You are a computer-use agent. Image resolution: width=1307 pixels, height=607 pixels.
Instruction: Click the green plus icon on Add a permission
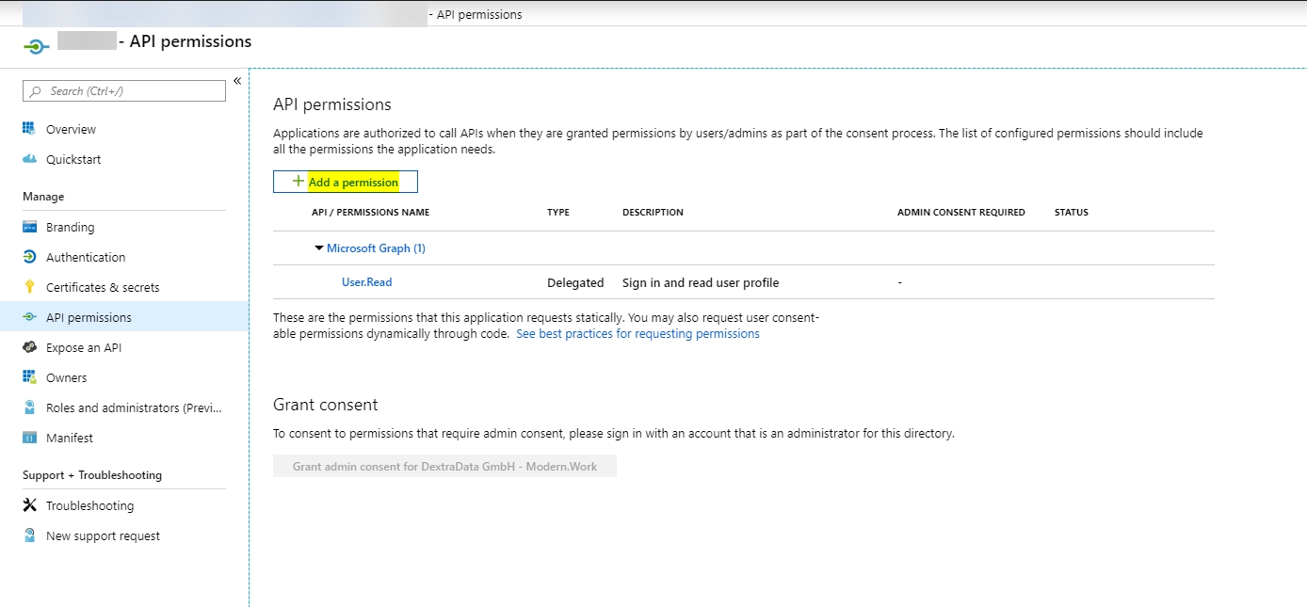(299, 182)
